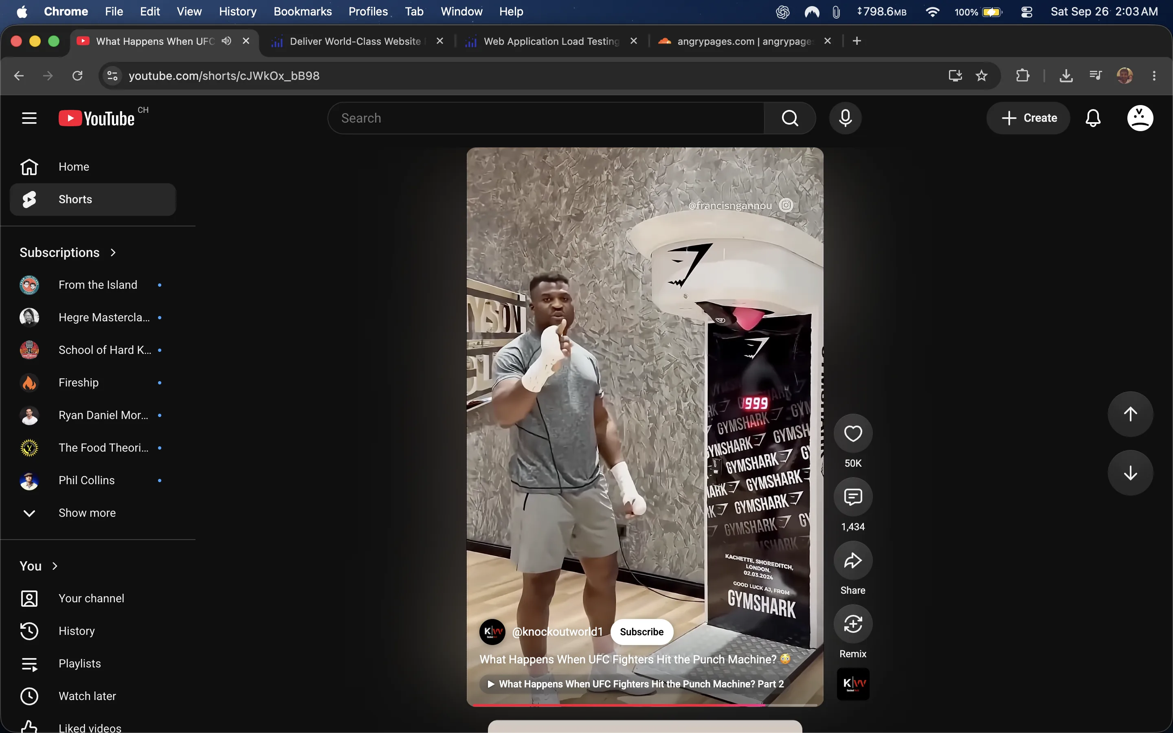This screenshot has width=1173, height=733.
Task: Open Chrome downloads
Action: [x=1066, y=76]
